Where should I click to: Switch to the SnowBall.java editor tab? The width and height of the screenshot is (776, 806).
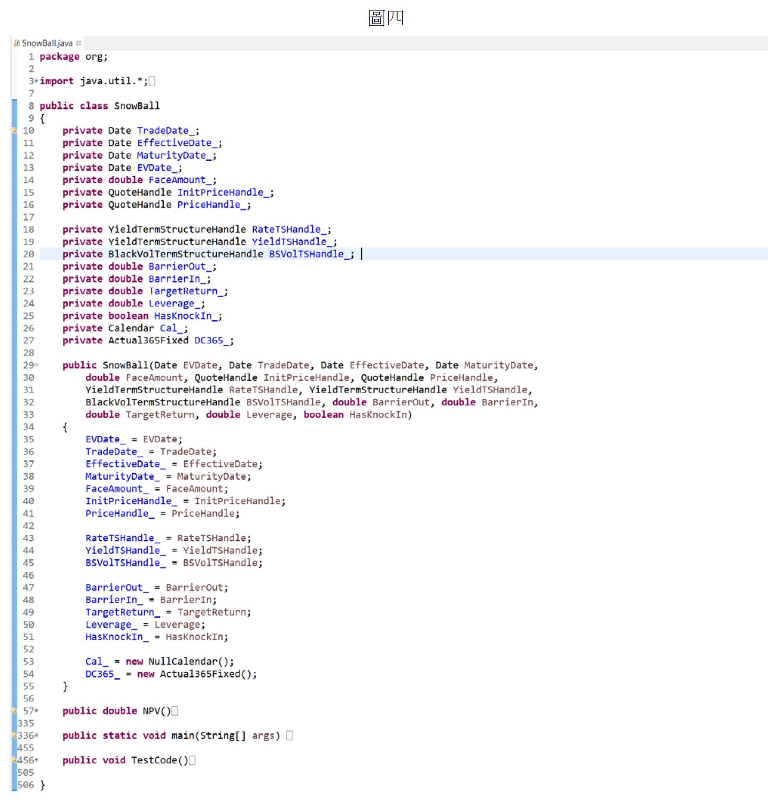(x=48, y=43)
